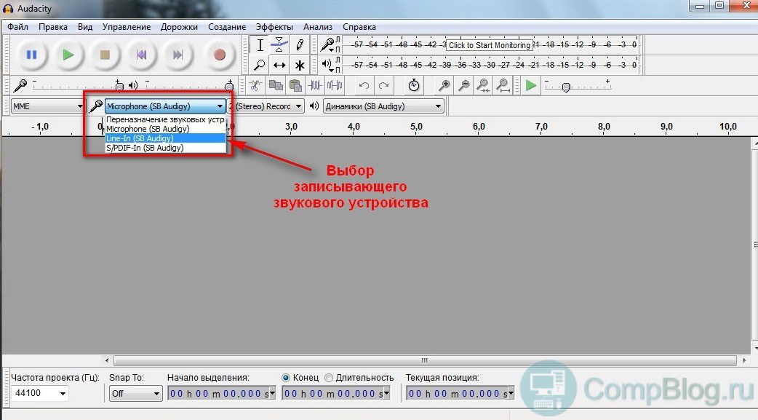The image size is (758, 420).
Task: Open the Динамики (SB Audigy) output dropdown
Action: pos(383,106)
